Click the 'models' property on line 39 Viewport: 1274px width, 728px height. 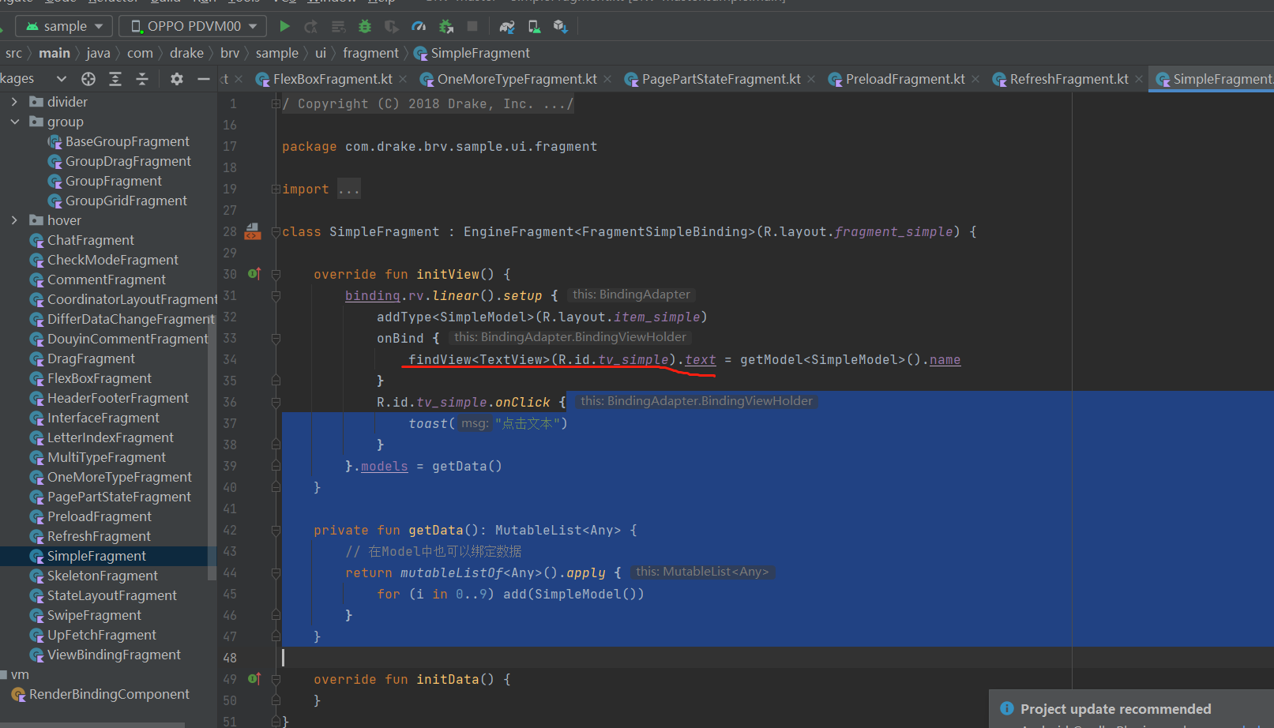coord(384,466)
